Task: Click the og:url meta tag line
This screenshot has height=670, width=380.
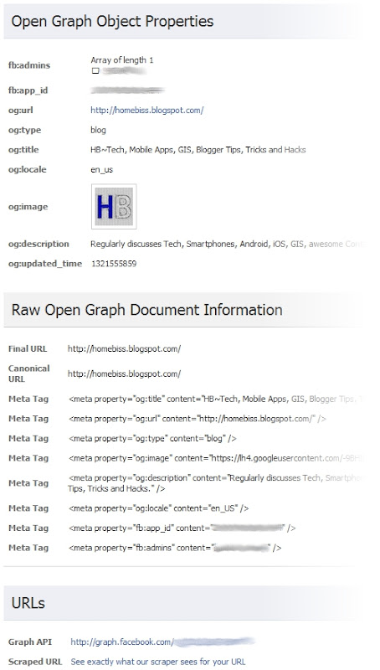Action: point(198,419)
